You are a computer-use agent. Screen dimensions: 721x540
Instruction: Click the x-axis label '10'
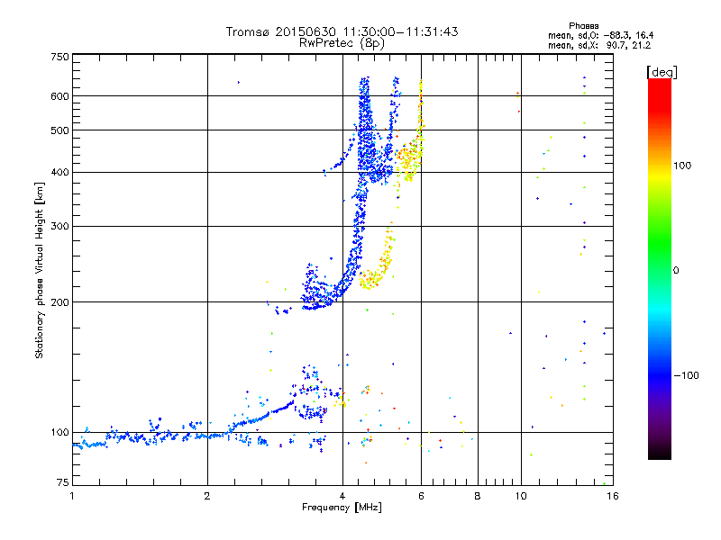tap(521, 496)
